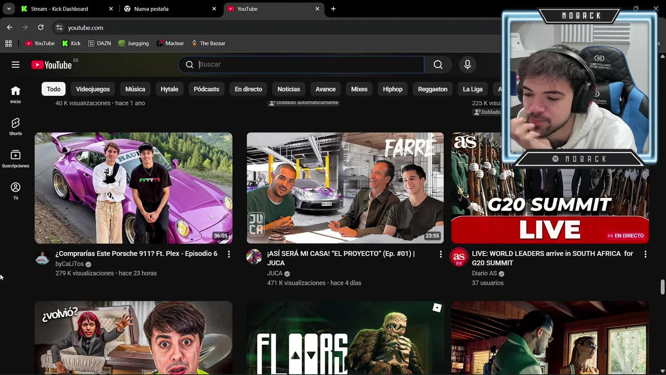Open Diario AS channel avatar
The height and width of the screenshot is (375, 666).
[x=458, y=257]
